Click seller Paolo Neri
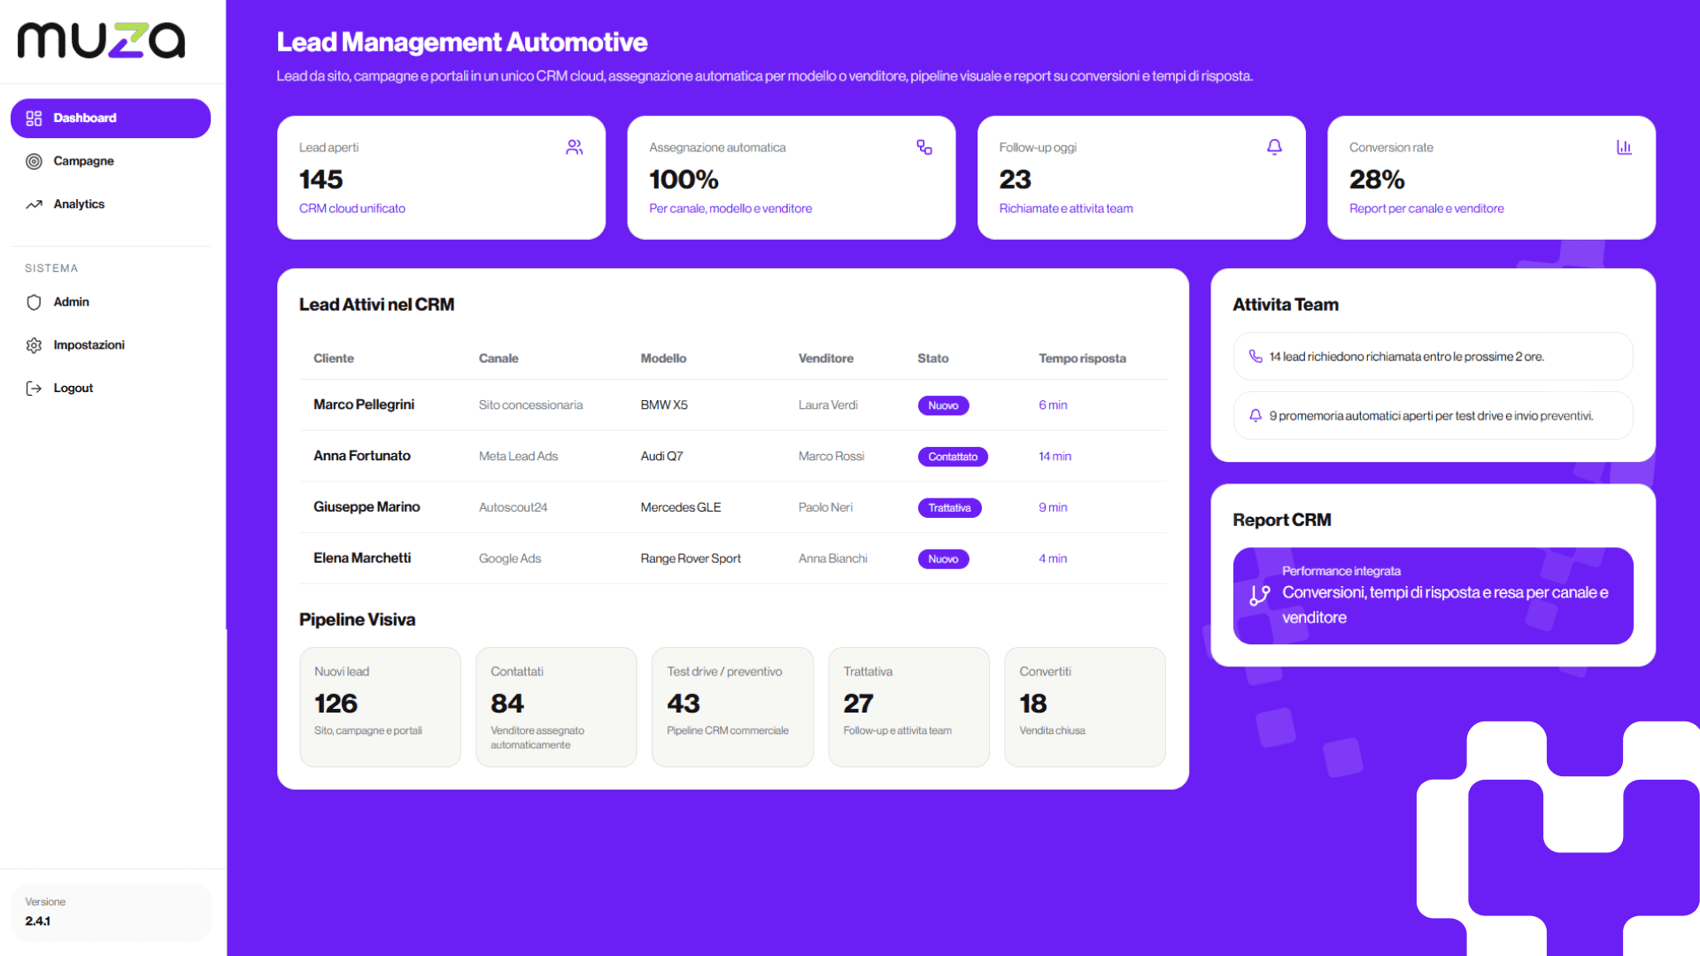 point(825,508)
